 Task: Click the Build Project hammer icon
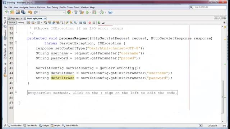tap(76, 13)
